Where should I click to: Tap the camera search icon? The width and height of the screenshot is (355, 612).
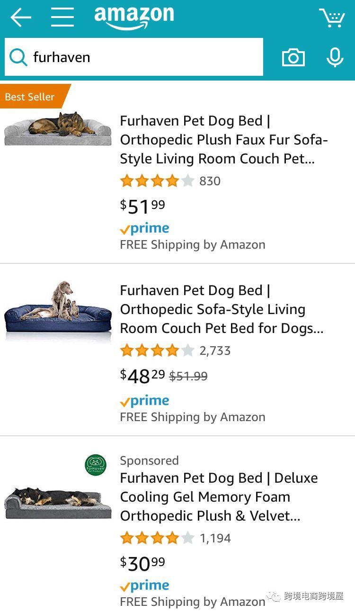[293, 57]
